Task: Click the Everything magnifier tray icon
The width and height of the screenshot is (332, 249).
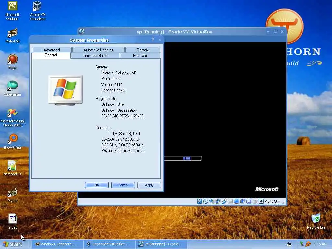Action: (308, 244)
